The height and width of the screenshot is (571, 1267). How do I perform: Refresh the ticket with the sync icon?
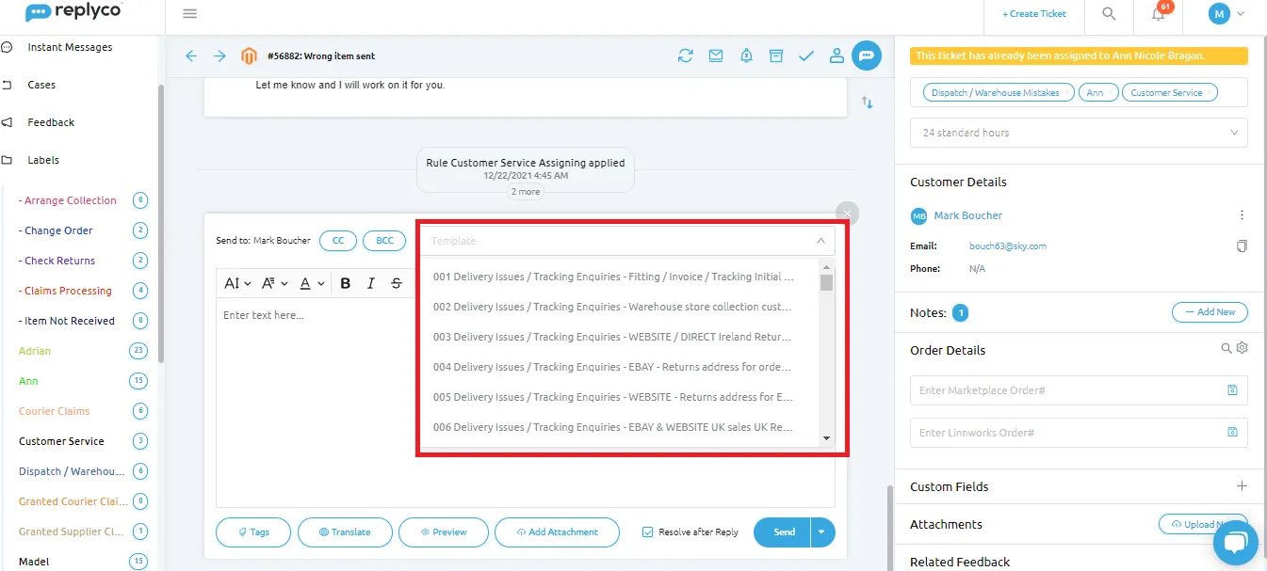(686, 56)
